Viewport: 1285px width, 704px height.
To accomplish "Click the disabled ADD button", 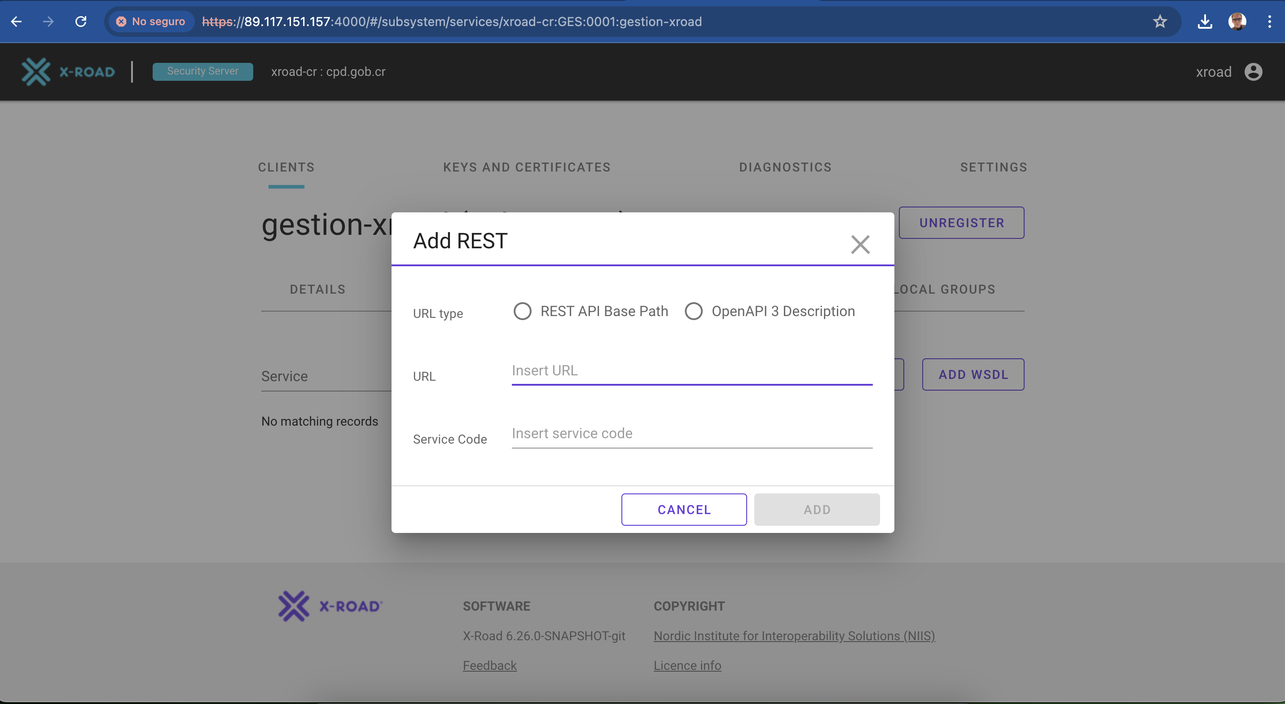I will tap(817, 510).
